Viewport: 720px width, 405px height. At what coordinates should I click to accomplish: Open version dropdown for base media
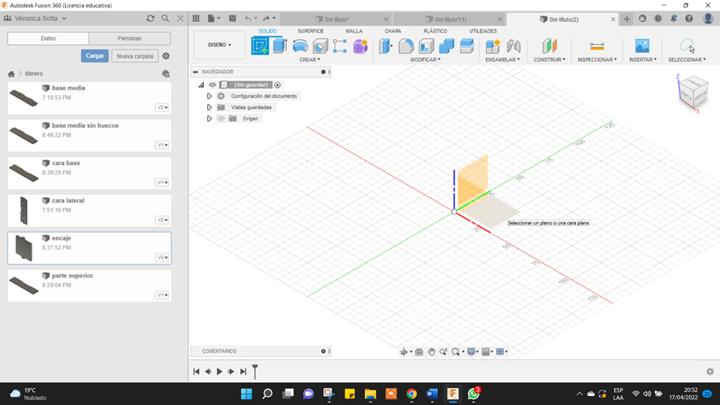(162, 107)
